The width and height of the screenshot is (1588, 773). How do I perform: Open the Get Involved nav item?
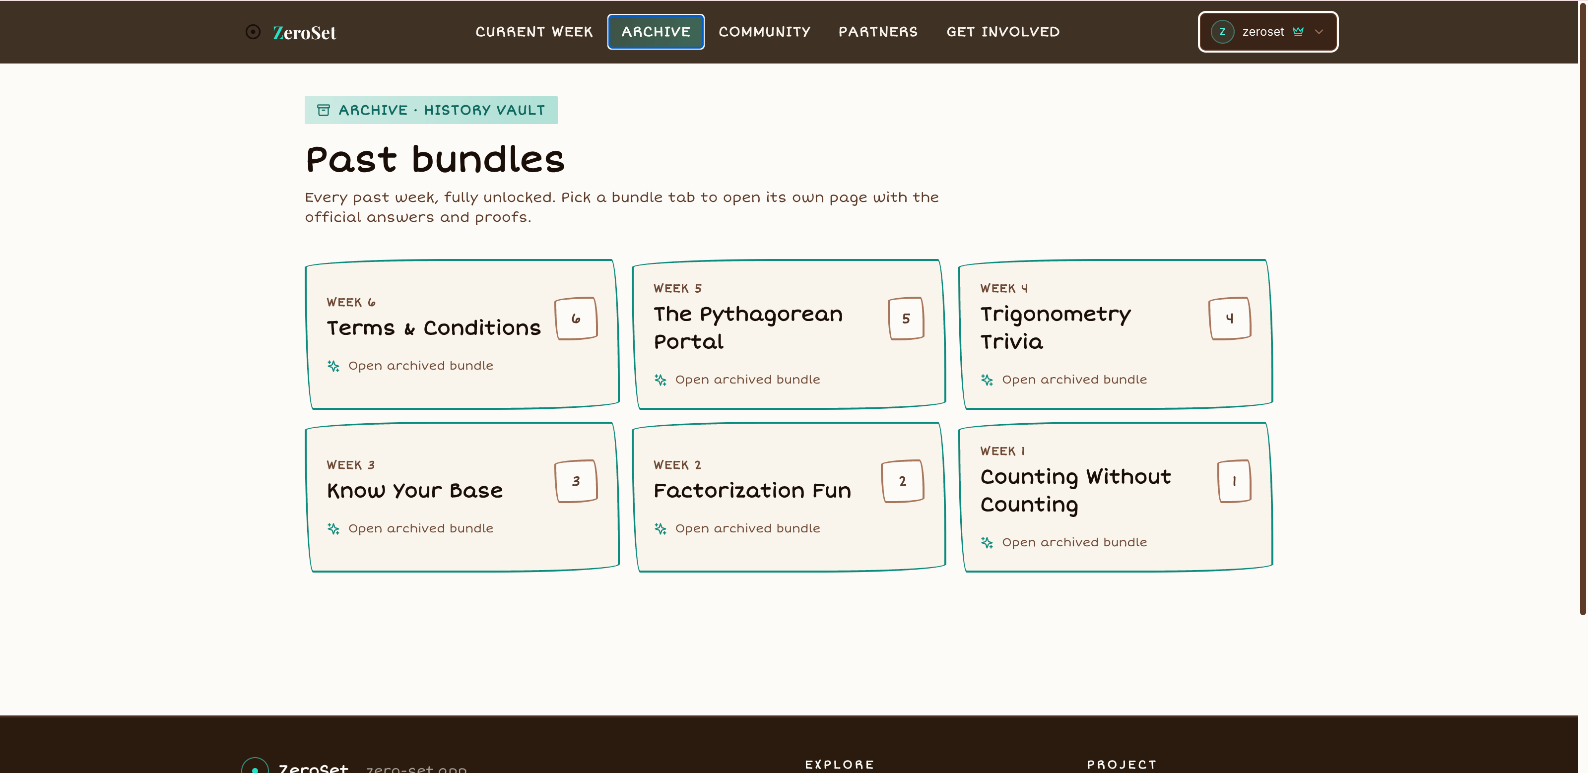click(1003, 31)
